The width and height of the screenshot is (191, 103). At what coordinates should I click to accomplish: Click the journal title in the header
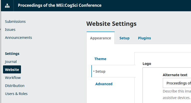click(60, 5)
